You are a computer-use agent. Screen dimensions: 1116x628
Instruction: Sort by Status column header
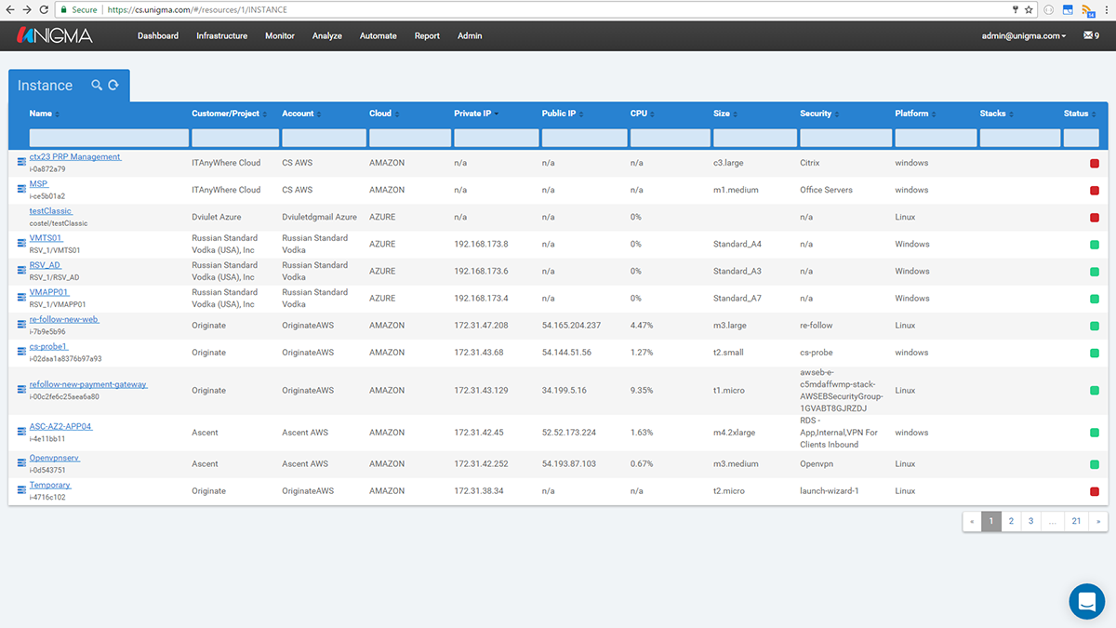pos(1080,114)
